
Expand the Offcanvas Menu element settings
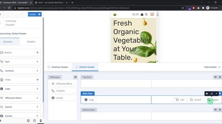coord(37,98)
